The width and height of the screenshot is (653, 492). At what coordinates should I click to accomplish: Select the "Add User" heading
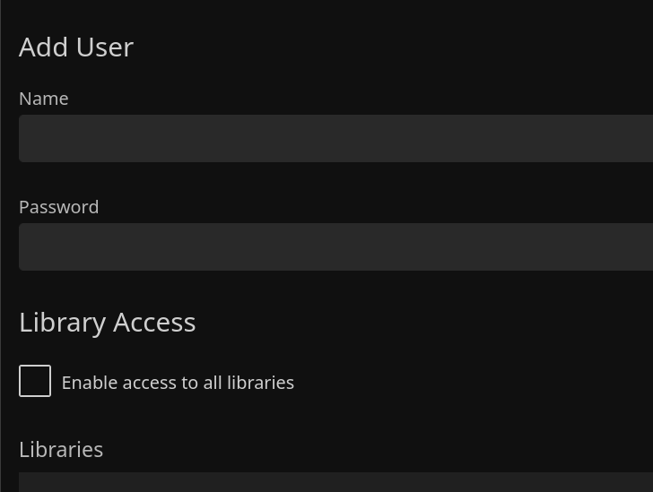pyautogui.click(x=76, y=47)
